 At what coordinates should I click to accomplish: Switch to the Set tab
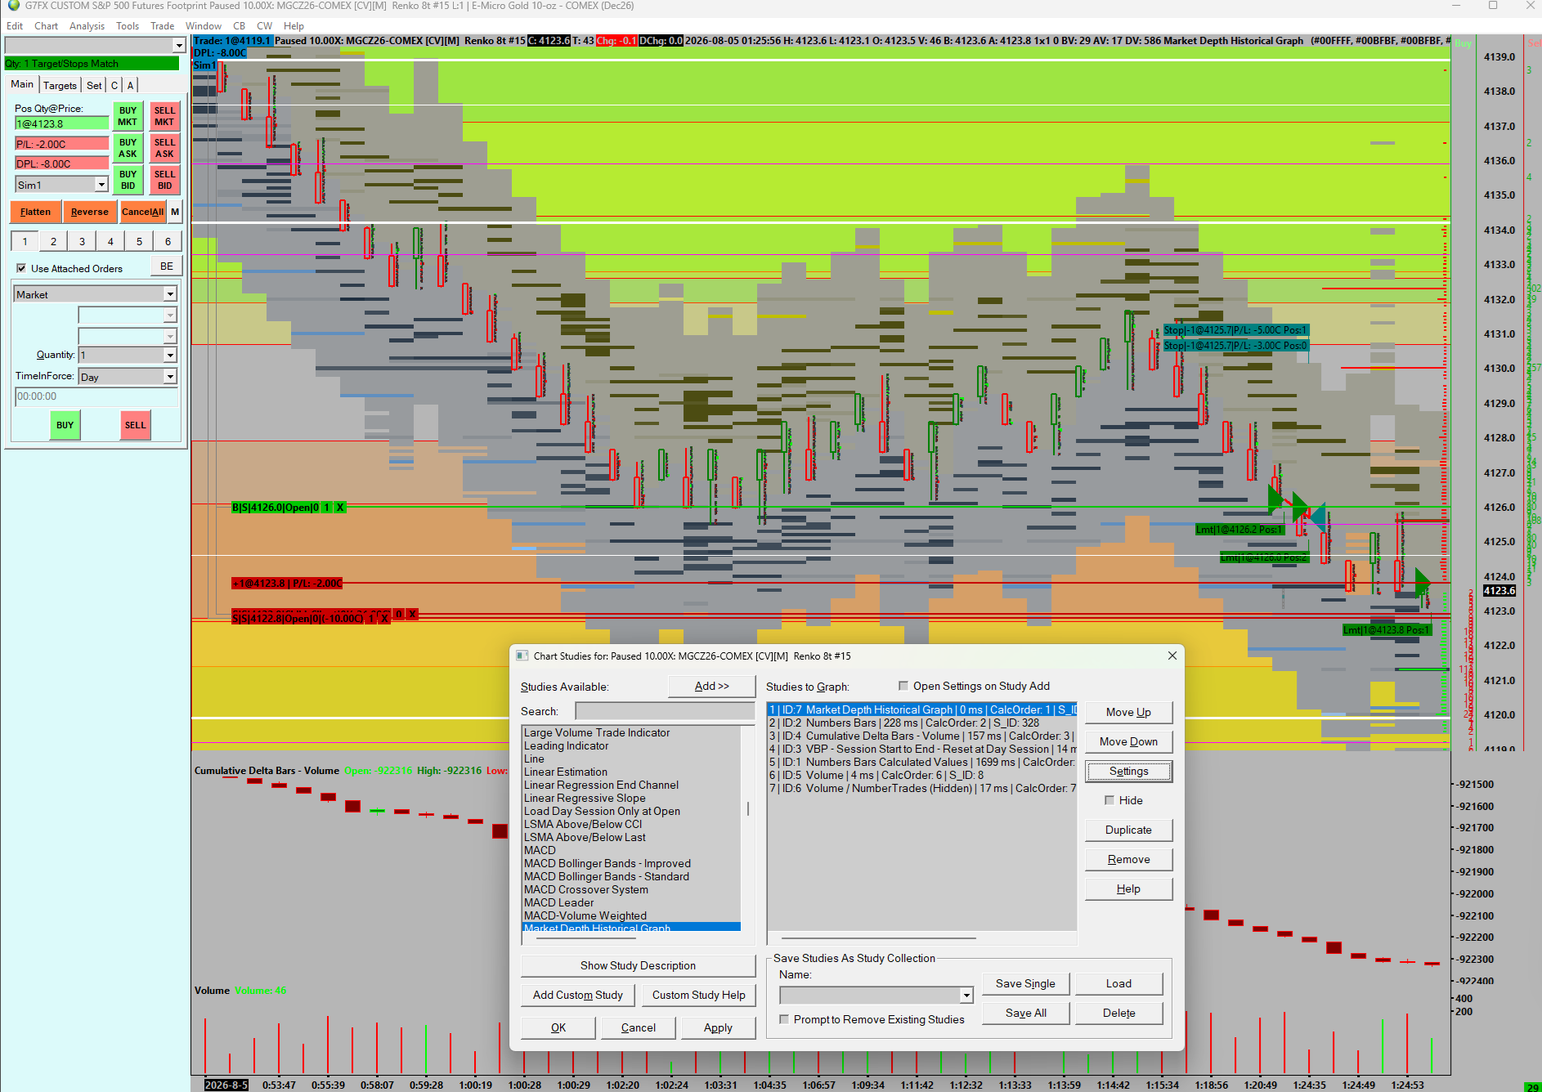pos(94,85)
